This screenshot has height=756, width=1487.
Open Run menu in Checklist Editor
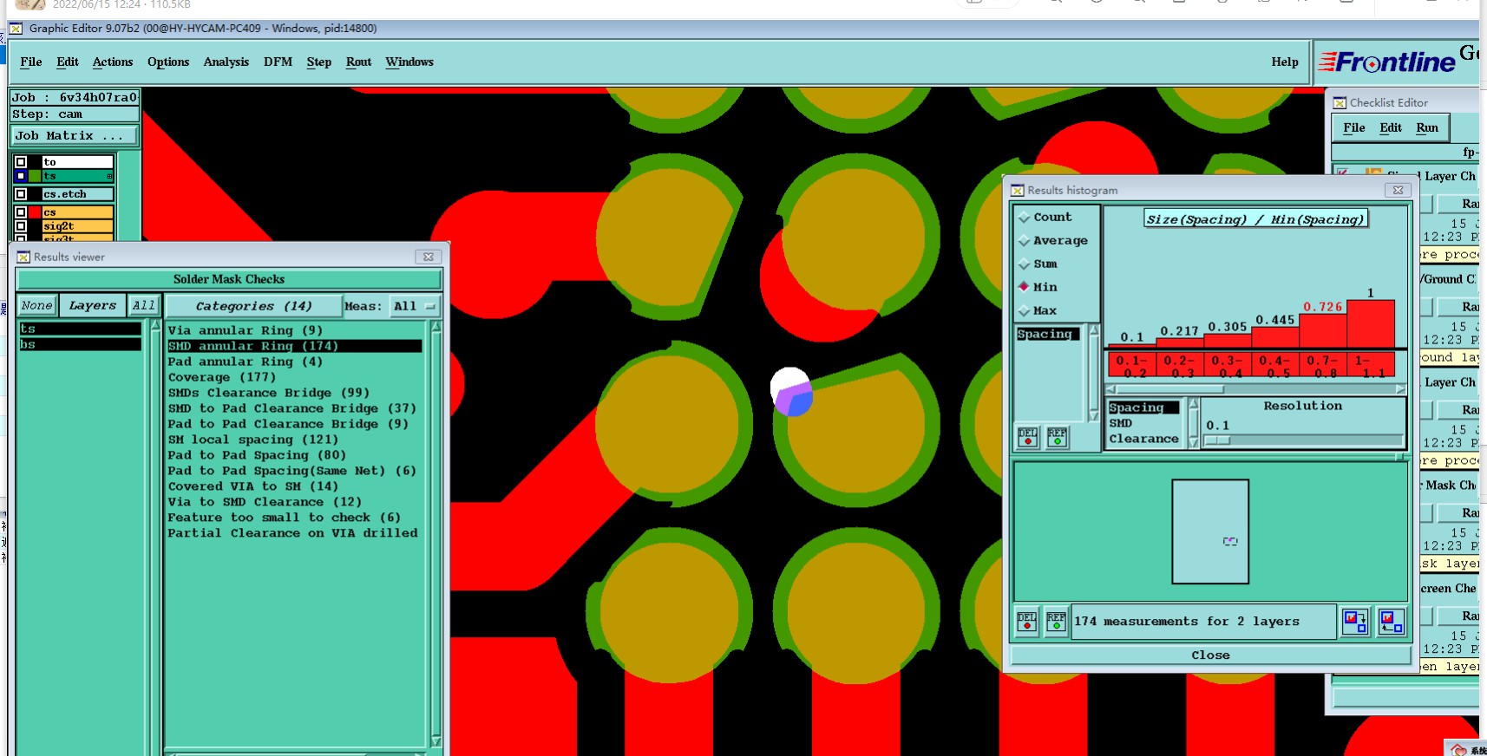(1427, 128)
